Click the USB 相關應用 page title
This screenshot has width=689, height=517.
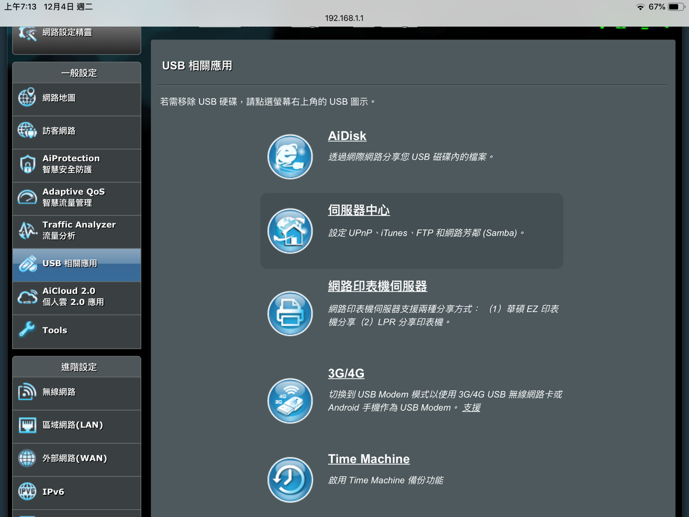click(197, 66)
